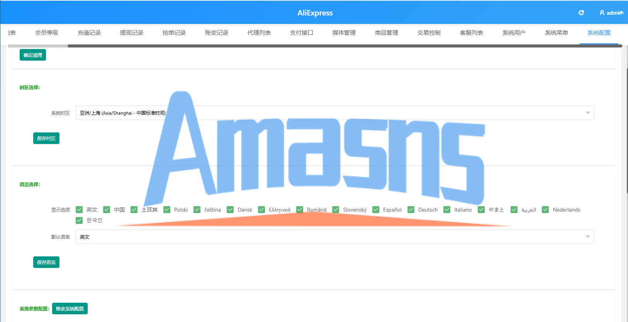The width and height of the screenshot is (628, 322).
Task: Toggle the Română checkbox
Action: [x=300, y=210]
